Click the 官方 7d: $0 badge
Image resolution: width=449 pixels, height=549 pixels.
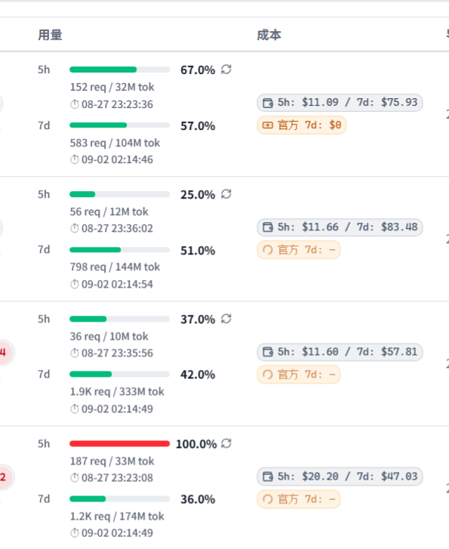pos(302,125)
